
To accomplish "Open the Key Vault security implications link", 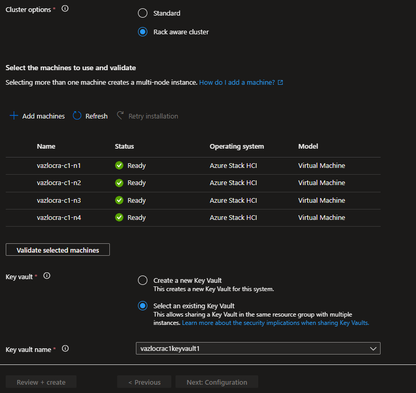I will coord(275,323).
